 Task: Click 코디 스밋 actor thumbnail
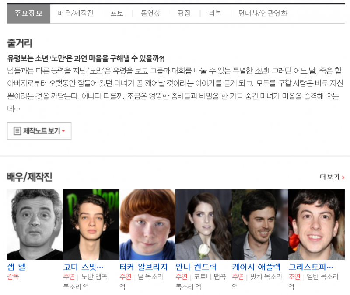[x=91, y=224]
